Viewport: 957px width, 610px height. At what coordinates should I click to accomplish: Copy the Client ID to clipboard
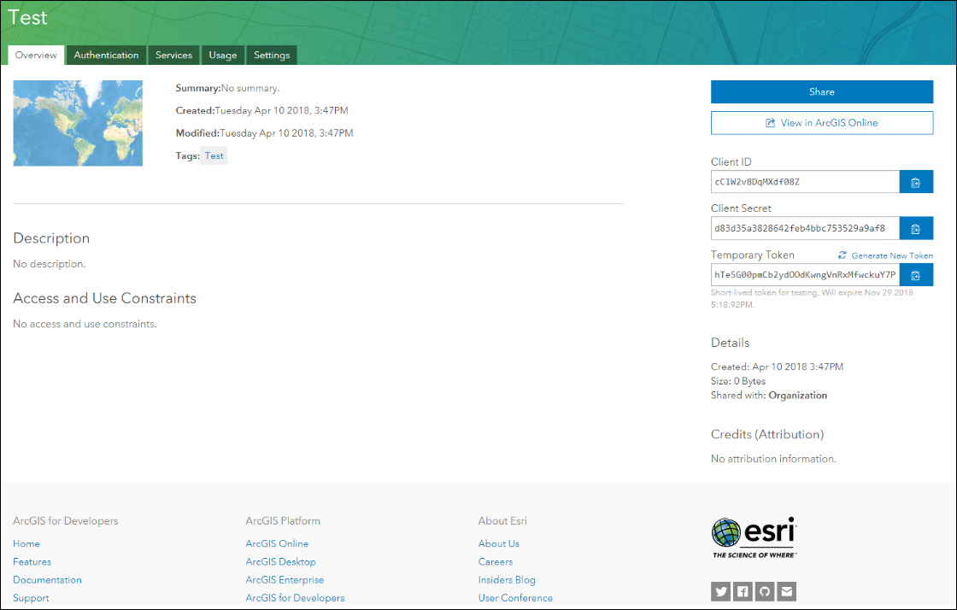click(x=915, y=182)
